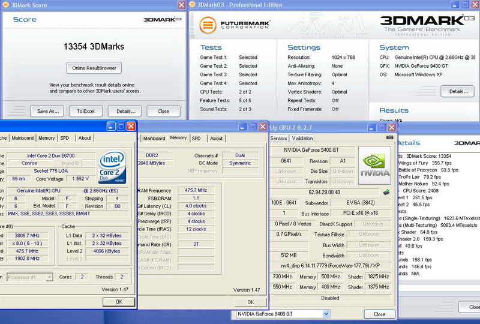Viewport: 480px width, 324px height.
Task: Click the Socket 775 LGA package field
Action: click(51, 171)
